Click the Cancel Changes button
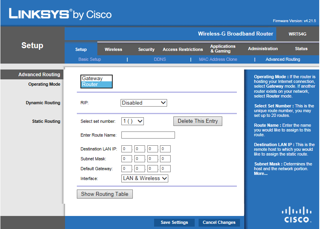This screenshot has height=229, width=320. tap(219, 222)
